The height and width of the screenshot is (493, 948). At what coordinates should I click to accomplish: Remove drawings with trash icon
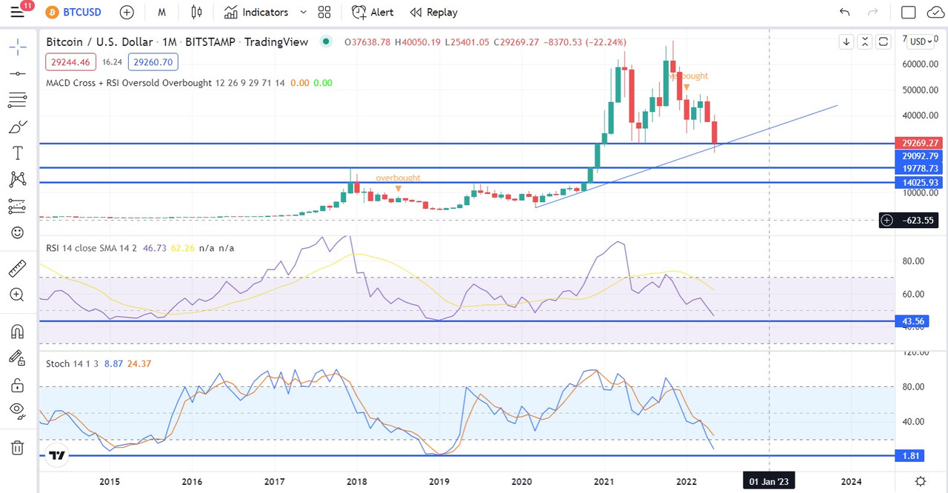pos(18,446)
